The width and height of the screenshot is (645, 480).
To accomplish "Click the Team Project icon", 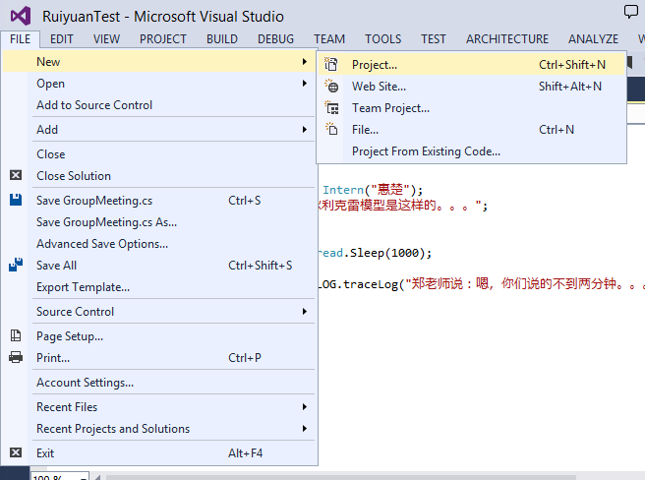I will [331, 108].
